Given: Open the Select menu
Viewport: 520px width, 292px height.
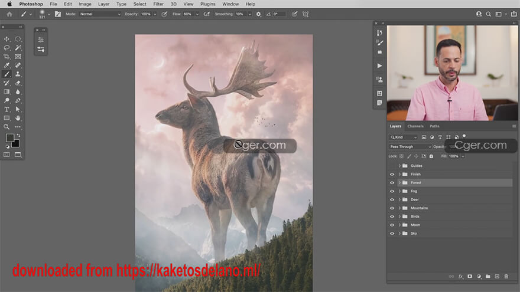Looking at the screenshot, I should (139, 4).
